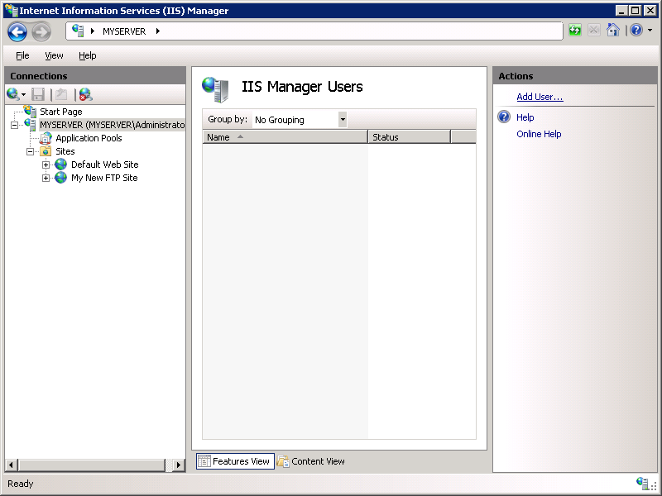Click the Add User link
The width and height of the screenshot is (662, 496).
point(539,96)
